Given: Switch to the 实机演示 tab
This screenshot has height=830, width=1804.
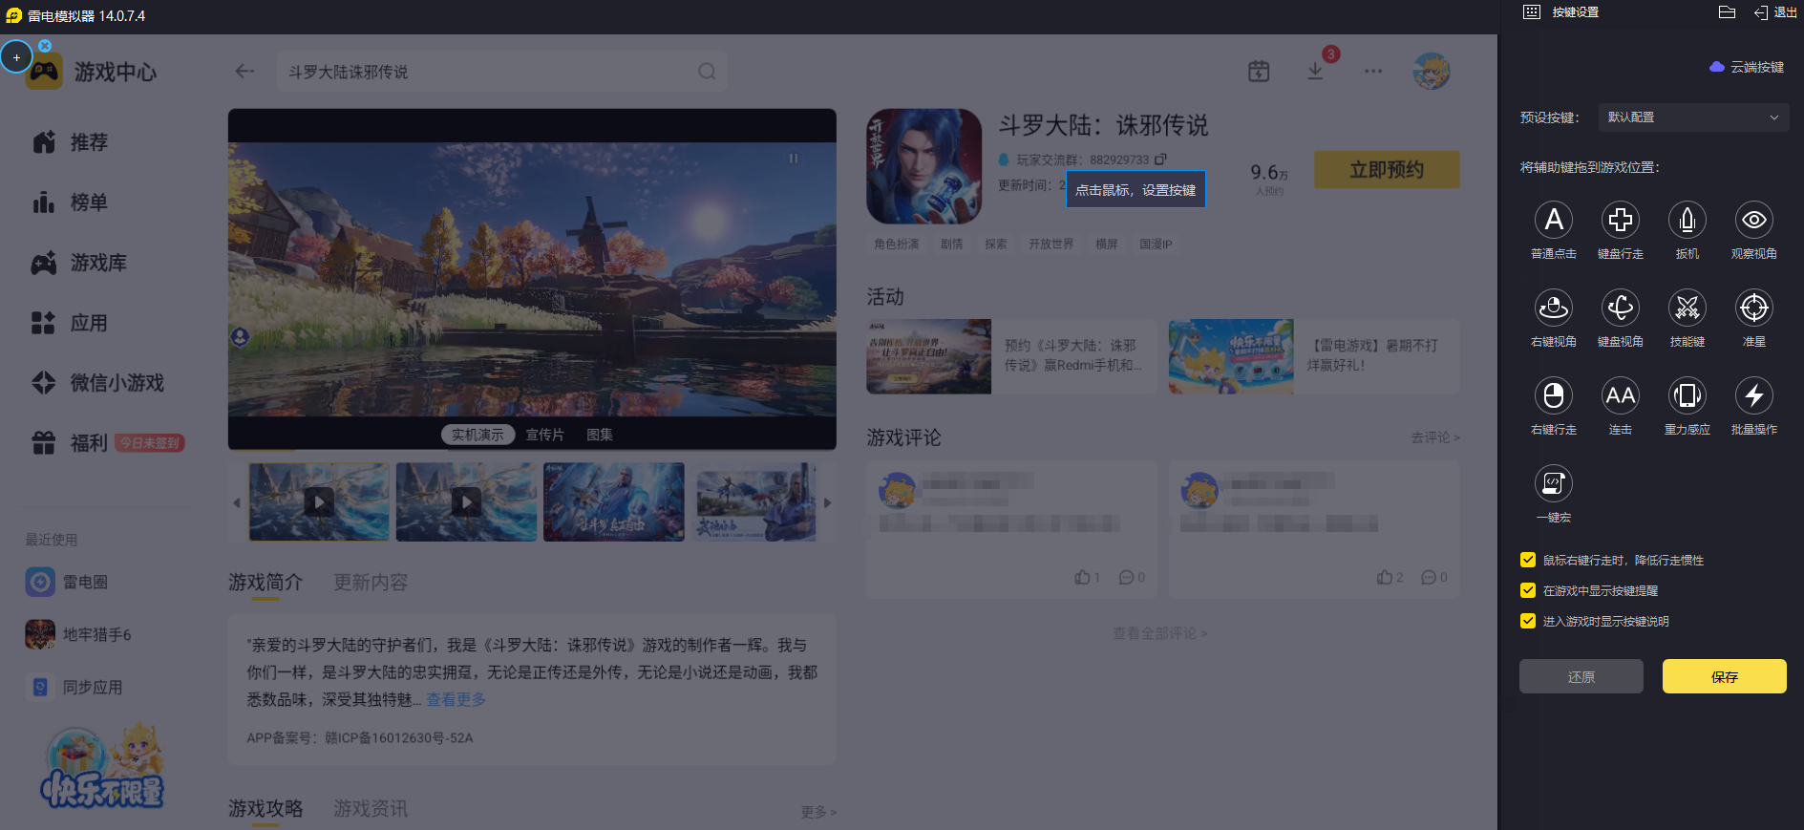Looking at the screenshot, I should point(478,435).
